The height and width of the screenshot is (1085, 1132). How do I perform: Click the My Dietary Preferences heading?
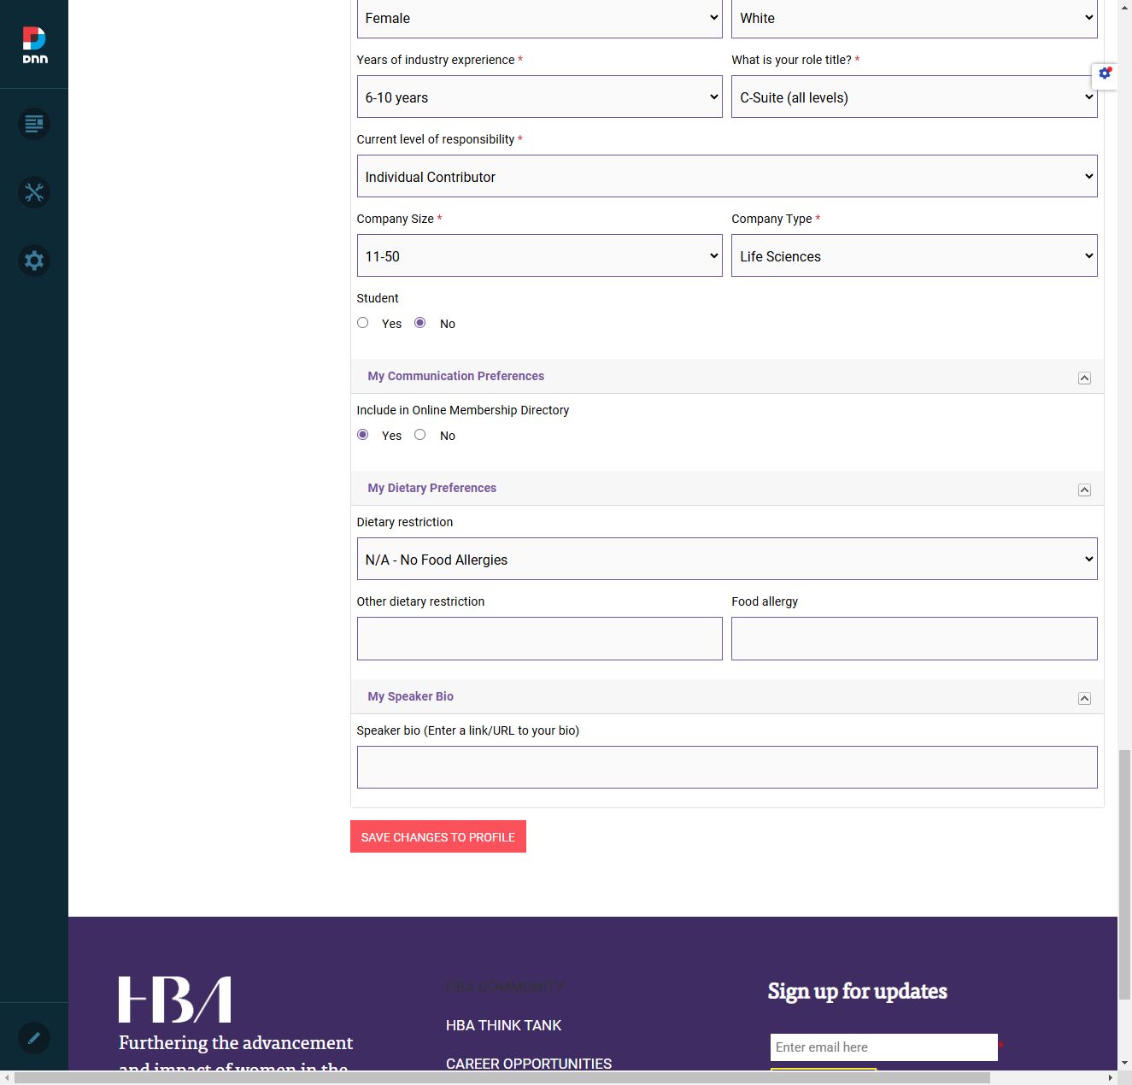pos(431,488)
